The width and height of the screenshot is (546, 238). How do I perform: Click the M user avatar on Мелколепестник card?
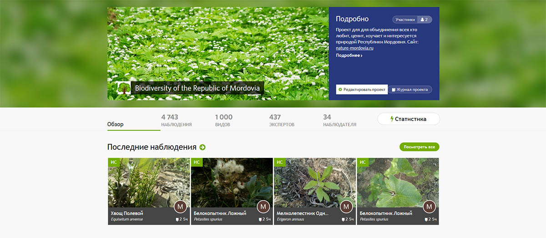point(346,207)
